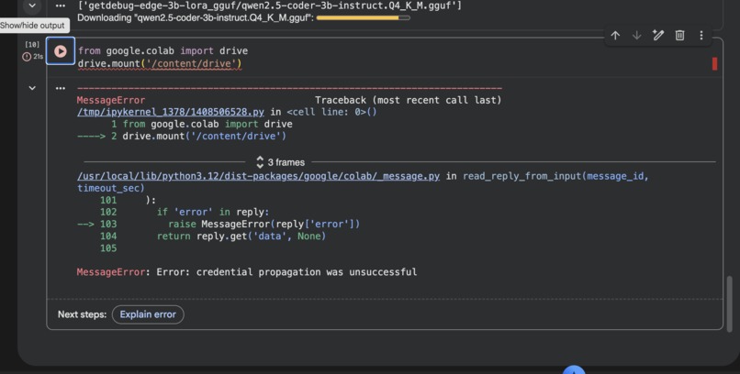This screenshot has height=374, width=740.
Task: Open error output three-dot menu
Action: coord(61,88)
